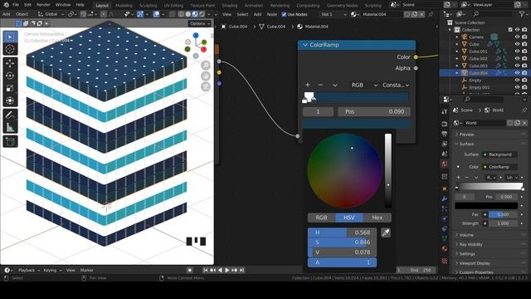Screen dimensions: 531x299
Task: Click inside the HSV color wheel
Action: pos(344,170)
